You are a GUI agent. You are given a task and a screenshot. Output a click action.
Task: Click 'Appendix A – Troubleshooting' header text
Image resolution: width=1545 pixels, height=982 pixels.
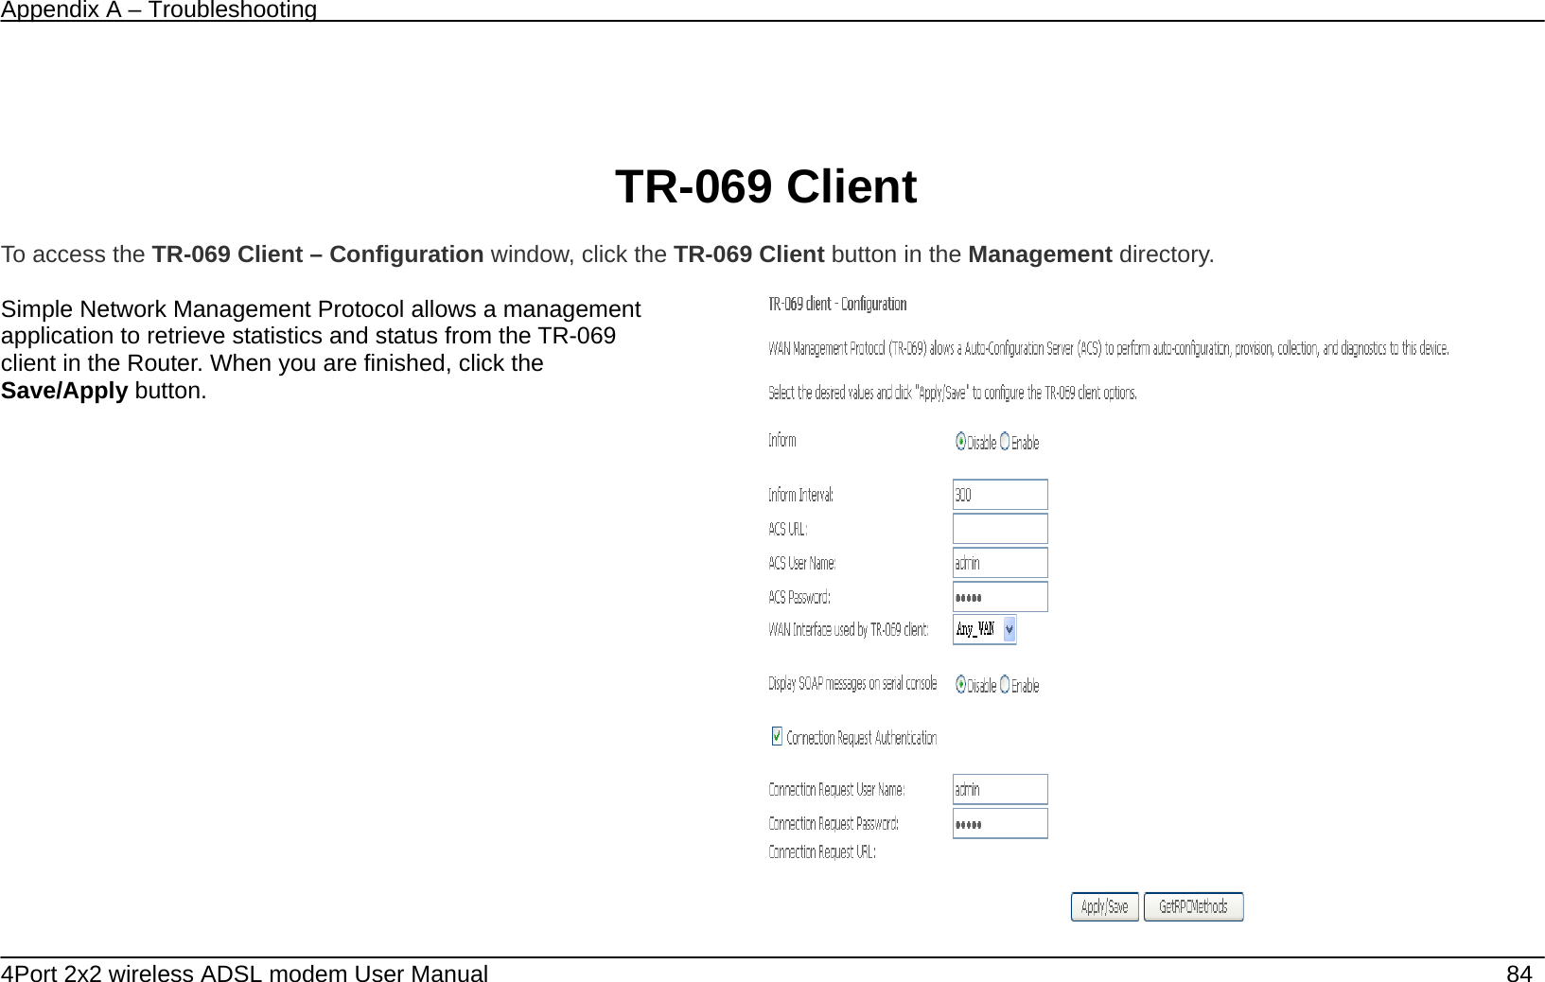tap(158, 10)
